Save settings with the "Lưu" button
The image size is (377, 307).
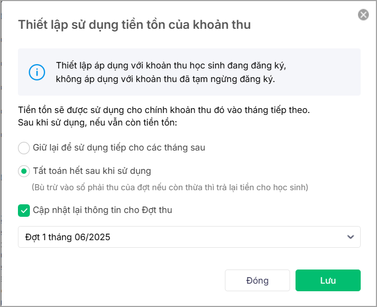(x=328, y=280)
